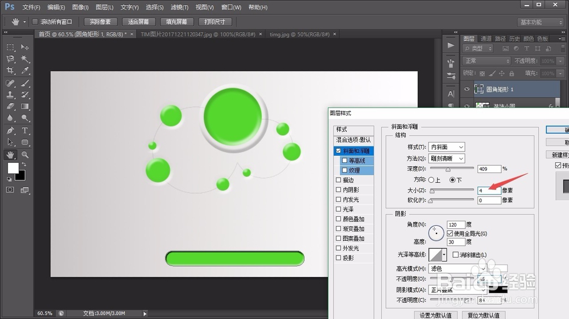This screenshot has width=569, height=319.
Task: Enable the 描边 stroke effect checkbox
Action: coord(338,179)
